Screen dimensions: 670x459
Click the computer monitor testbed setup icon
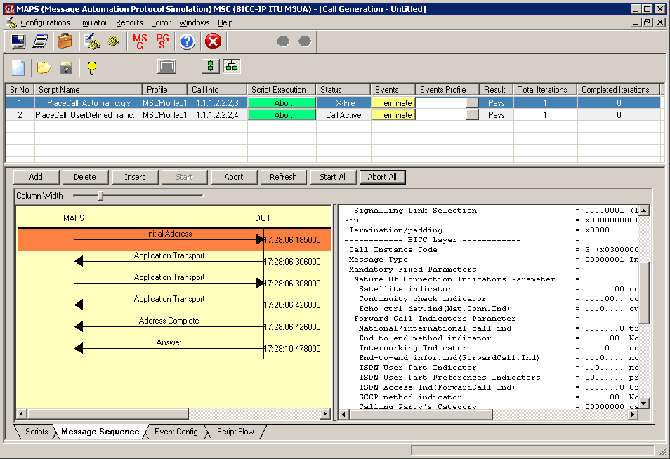[x=18, y=41]
